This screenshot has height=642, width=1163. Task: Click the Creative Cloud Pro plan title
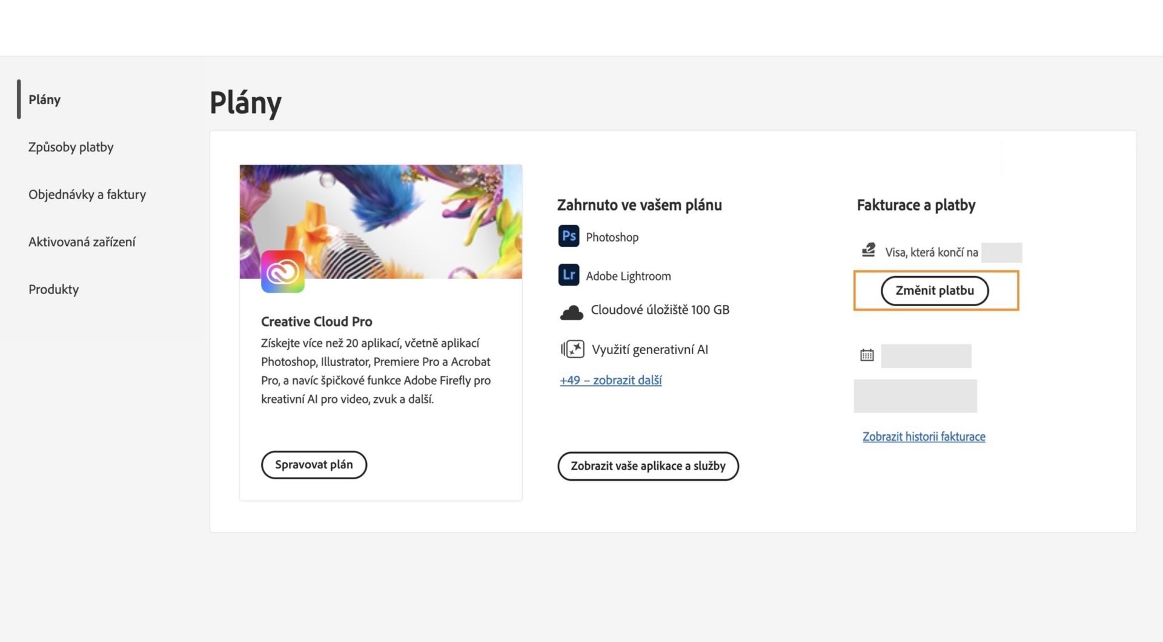point(316,321)
